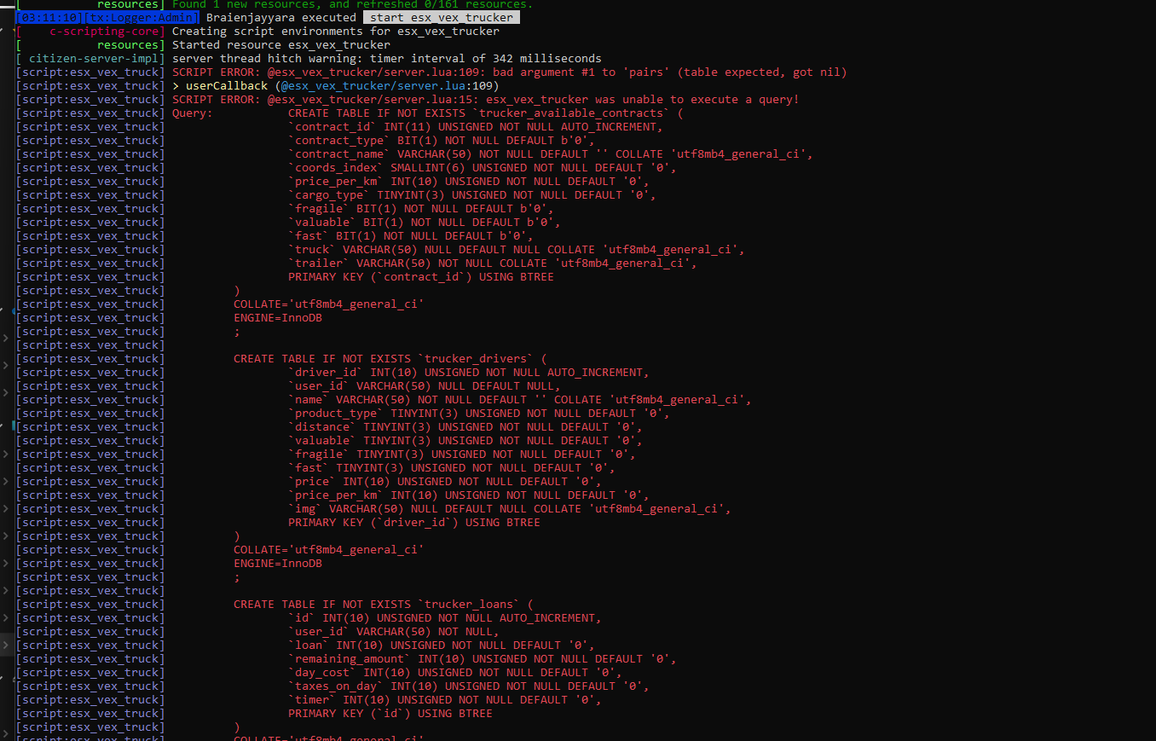Image resolution: width=1156 pixels, height=741 pixels.
Task: Click the `driver_id` INT(10) column line
Action: pyautogui.click(x=469, y=373)
